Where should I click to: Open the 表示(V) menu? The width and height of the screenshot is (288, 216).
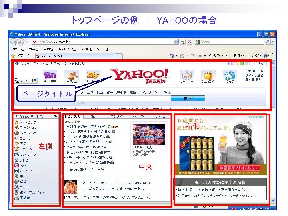coord(49,49)
